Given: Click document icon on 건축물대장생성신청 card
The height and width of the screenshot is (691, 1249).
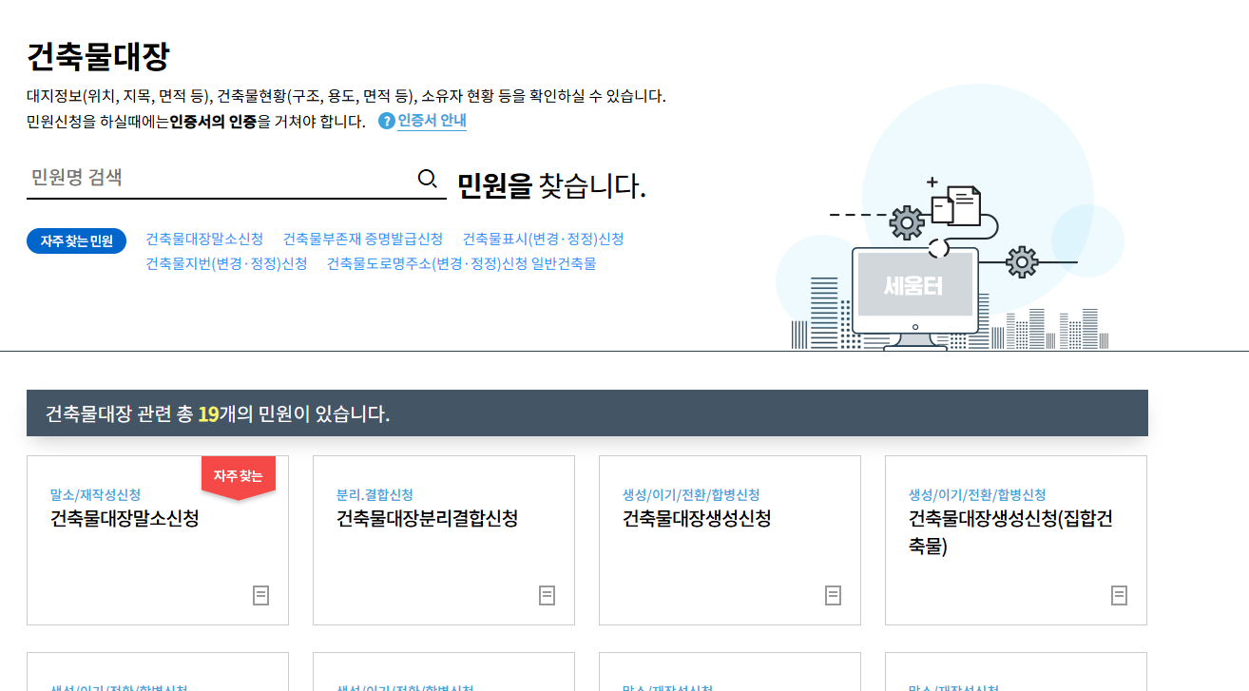Looking at the screenshot, I should coord(834,595).
